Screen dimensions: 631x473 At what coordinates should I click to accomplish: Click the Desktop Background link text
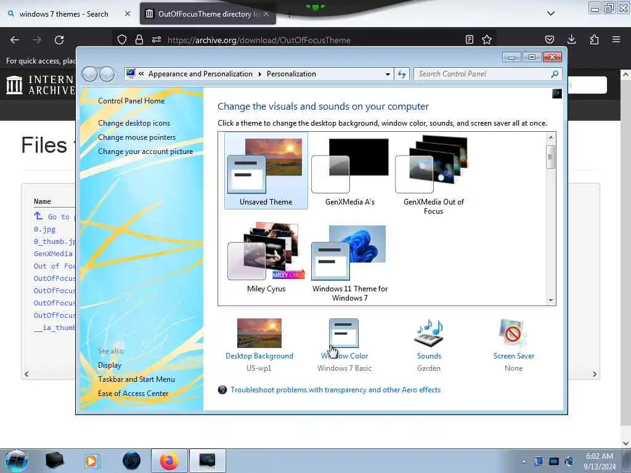[259, 356]
